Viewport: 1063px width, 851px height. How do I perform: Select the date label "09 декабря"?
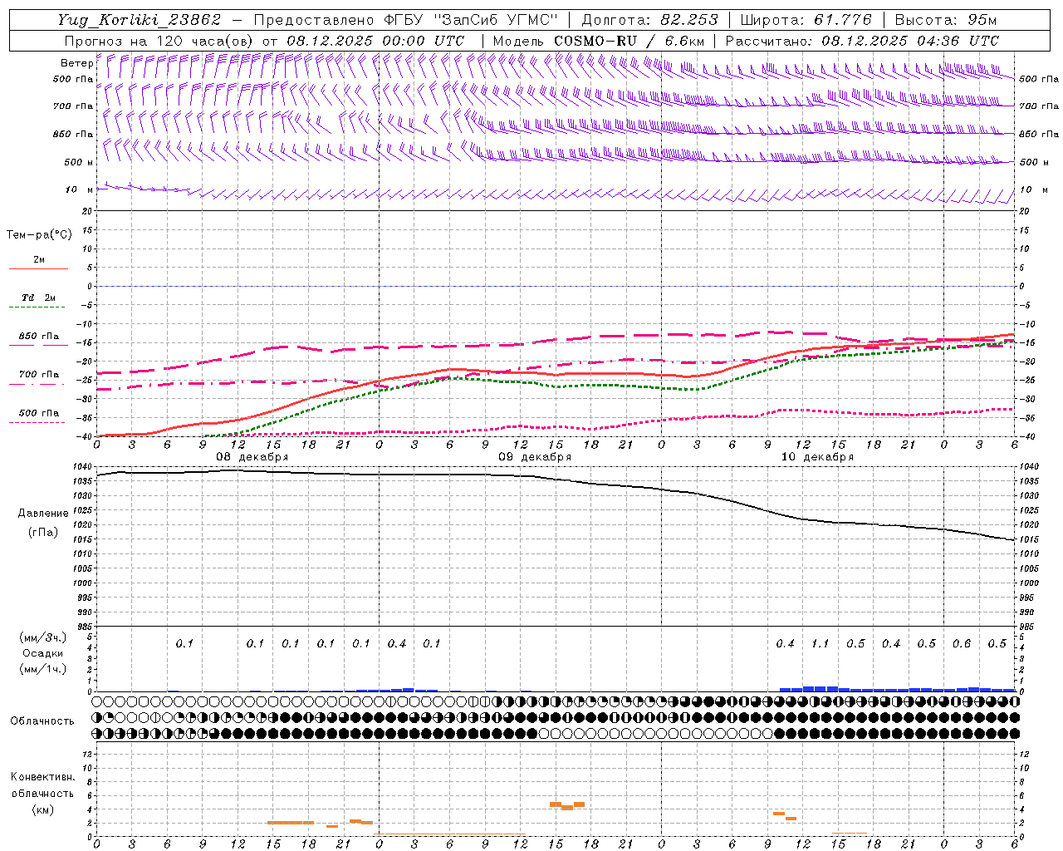535,457
